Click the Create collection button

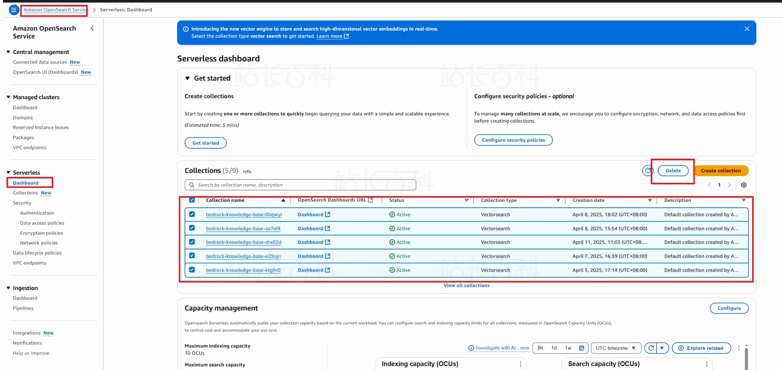tap(721, 171)
